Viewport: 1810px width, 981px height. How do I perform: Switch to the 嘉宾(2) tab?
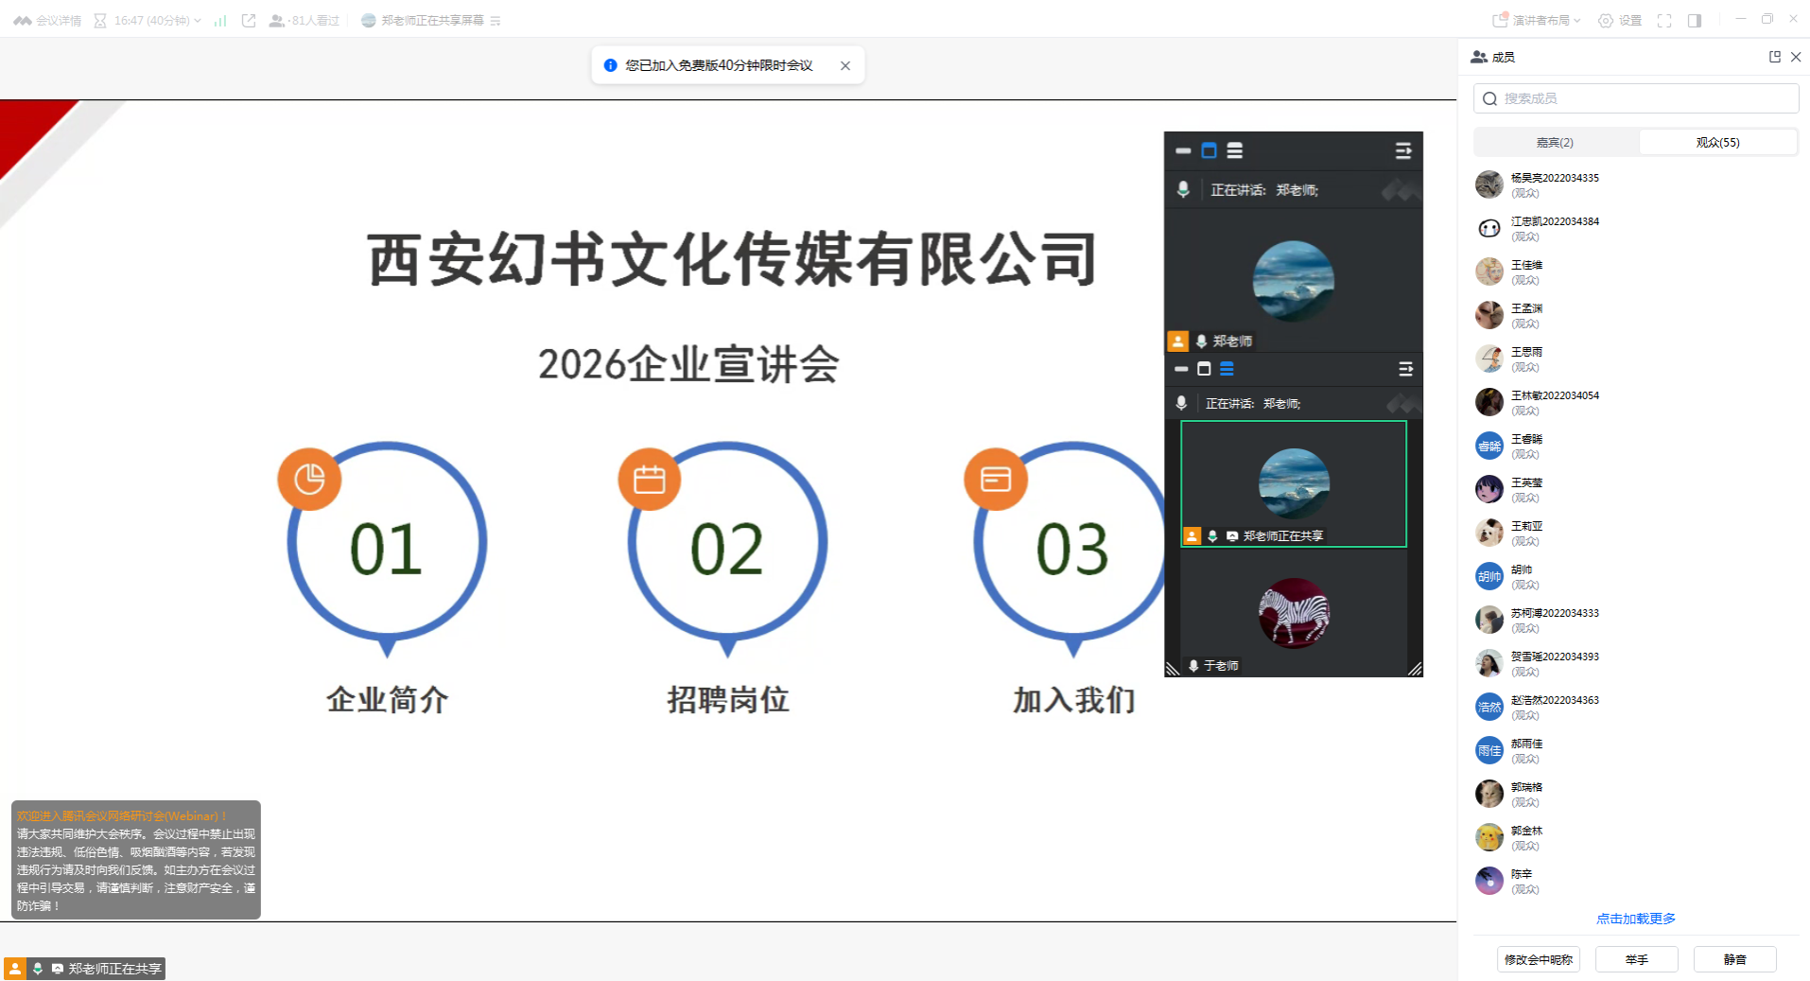click(1555, 143)
